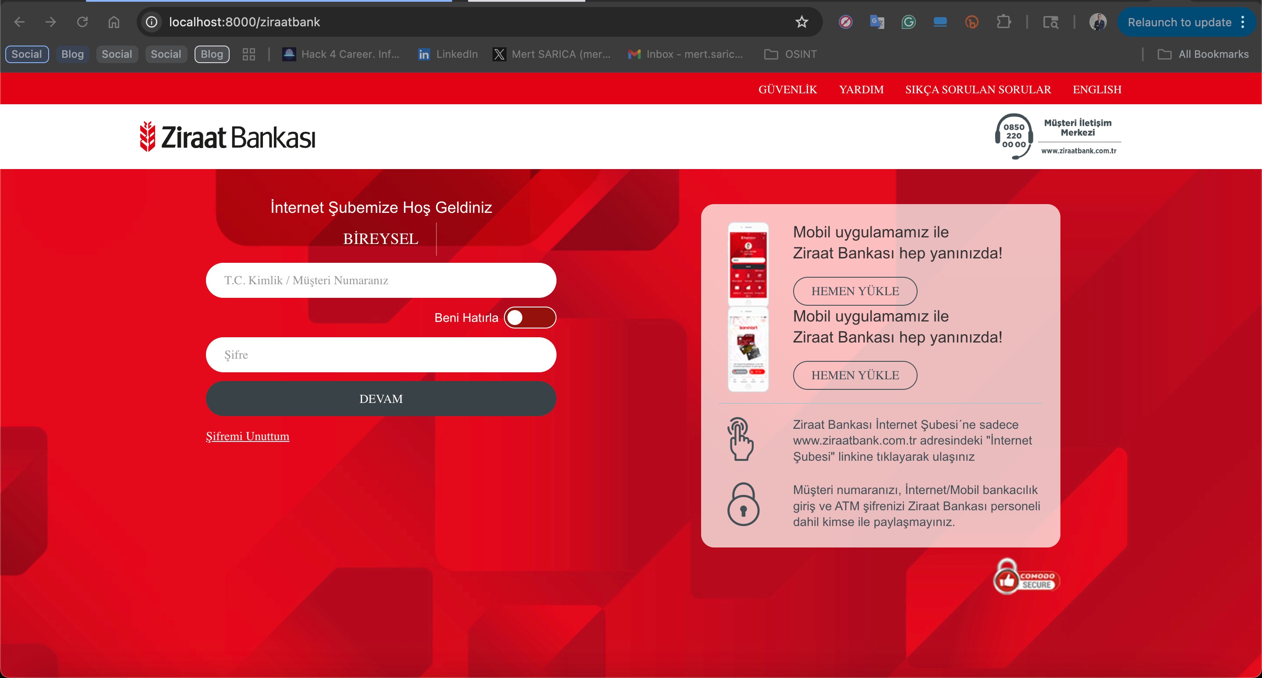1262x678 pixels.
Task: View site info icon in address bar
Action: 152,22
